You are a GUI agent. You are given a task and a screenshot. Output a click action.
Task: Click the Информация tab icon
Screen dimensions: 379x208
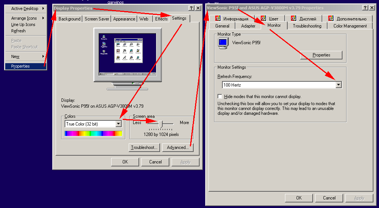(x=218, y=19)
